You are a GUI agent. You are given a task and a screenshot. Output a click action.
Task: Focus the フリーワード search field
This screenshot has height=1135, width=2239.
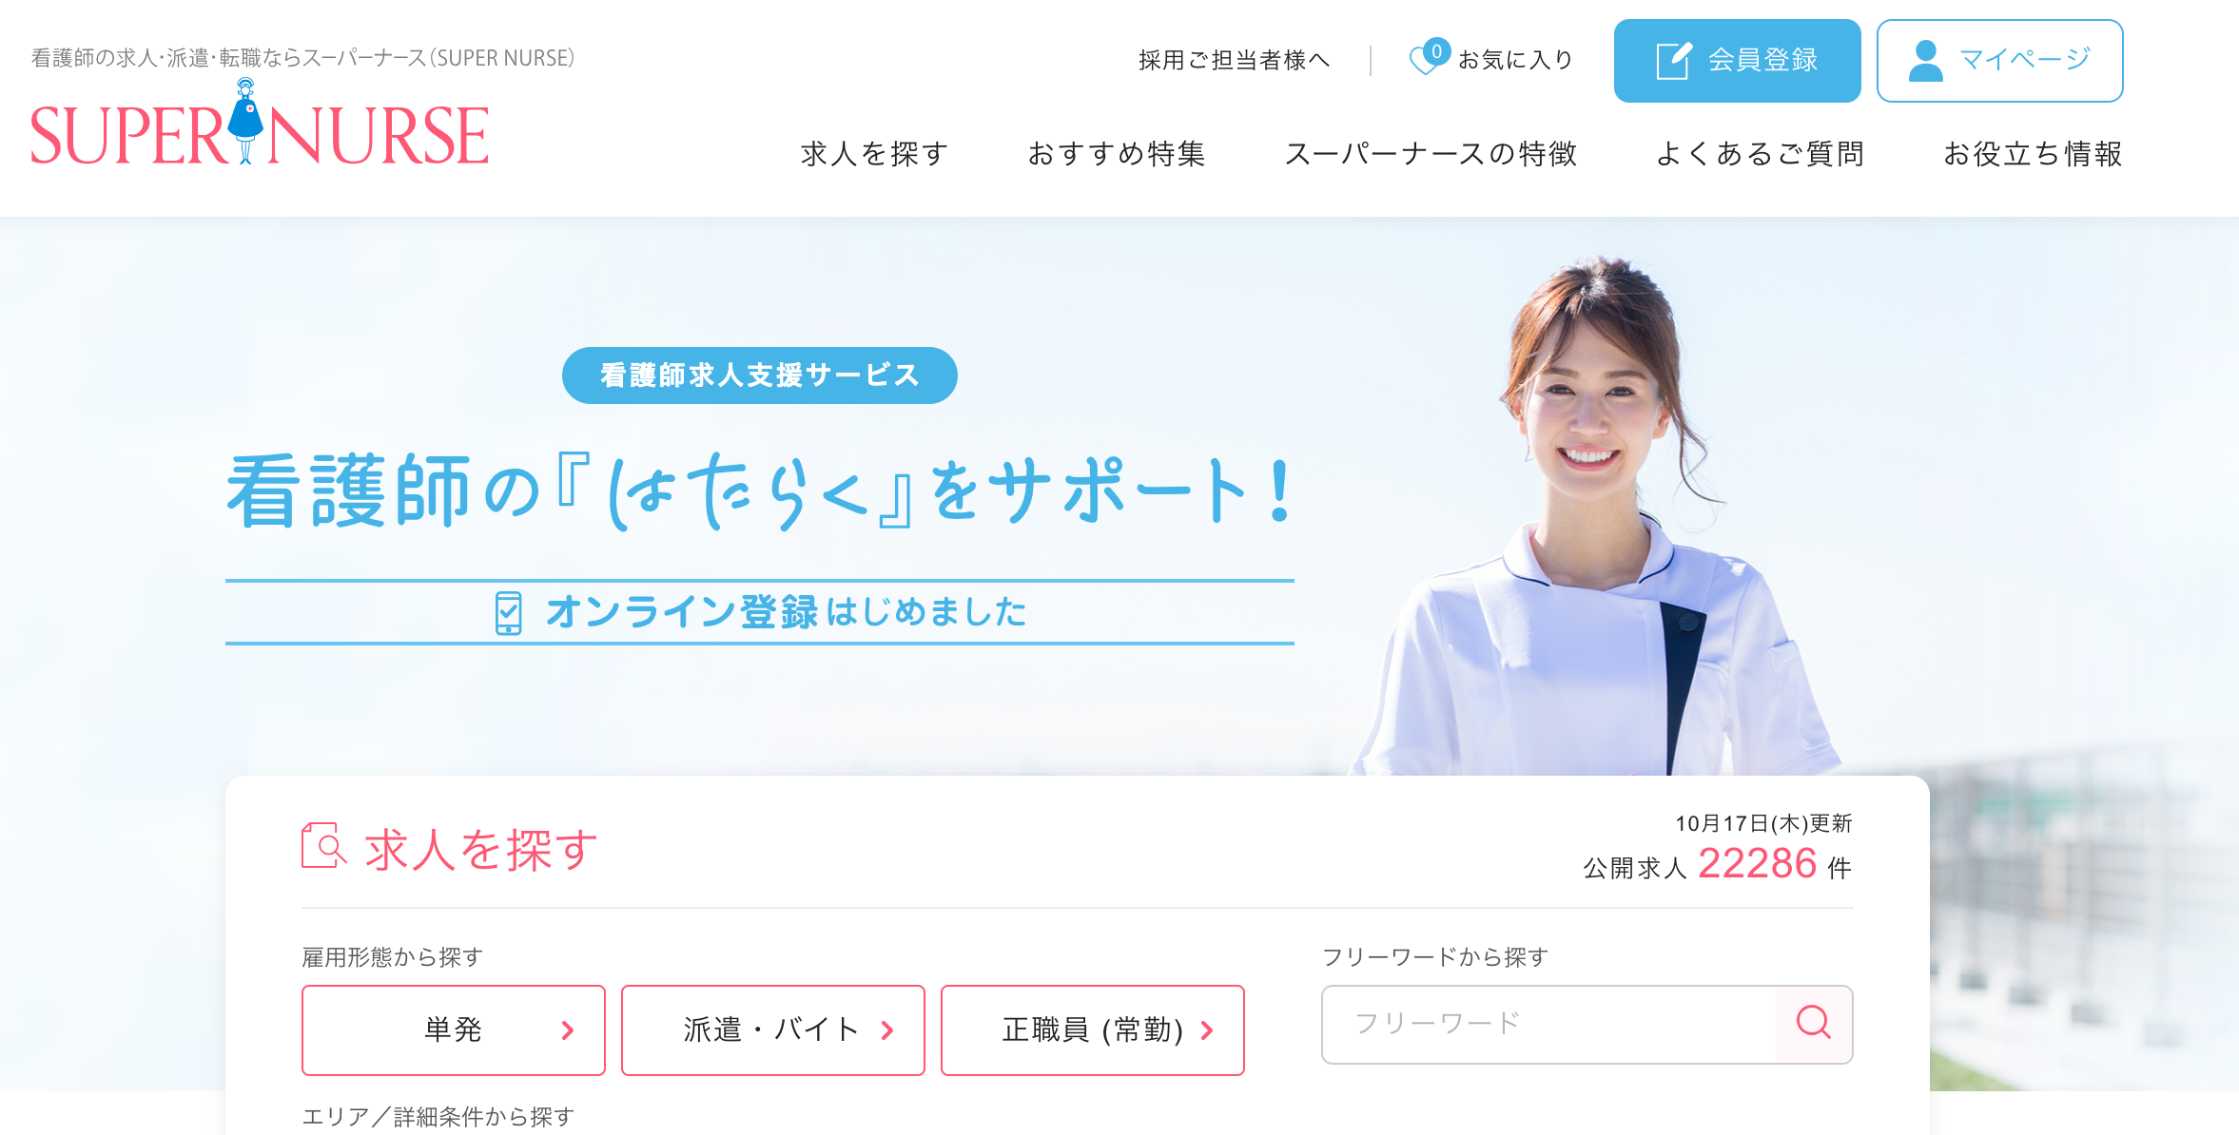coord(1549,1024)
